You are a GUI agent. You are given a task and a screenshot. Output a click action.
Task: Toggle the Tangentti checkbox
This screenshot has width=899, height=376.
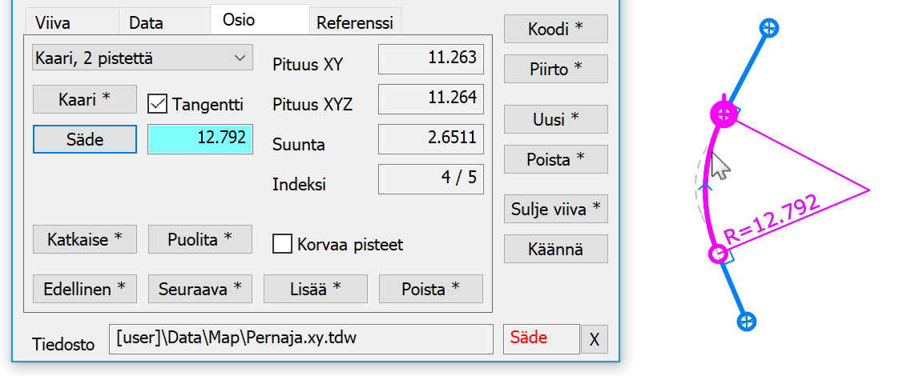coord(158,103)
